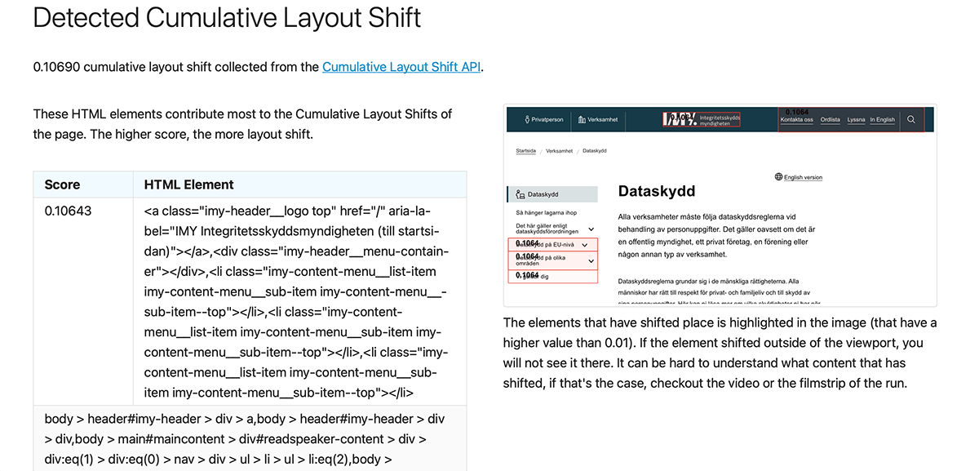Click the "elements that have shifted place" caption paragraph
Image resolution: width=979 pixels, height=471 pixels.
click(x=720, y=353)
